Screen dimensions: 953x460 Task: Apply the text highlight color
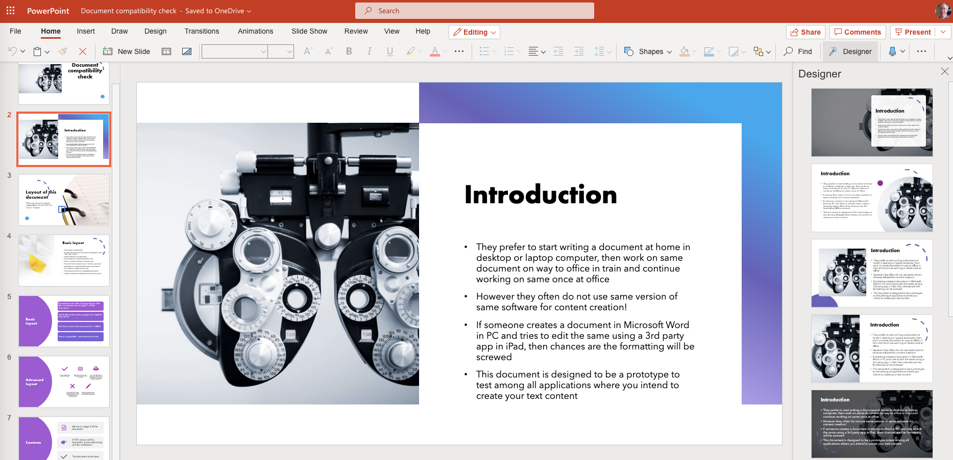[410, 51]
